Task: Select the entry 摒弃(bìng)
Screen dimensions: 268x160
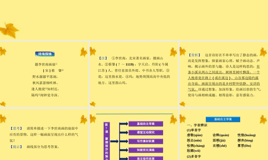Action: coord(245,141)
